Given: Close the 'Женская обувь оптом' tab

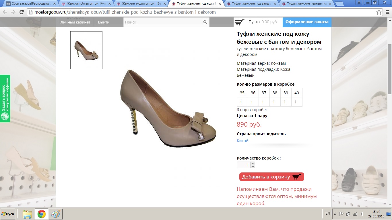Looking at the screenshot, I should pos(109,4).
